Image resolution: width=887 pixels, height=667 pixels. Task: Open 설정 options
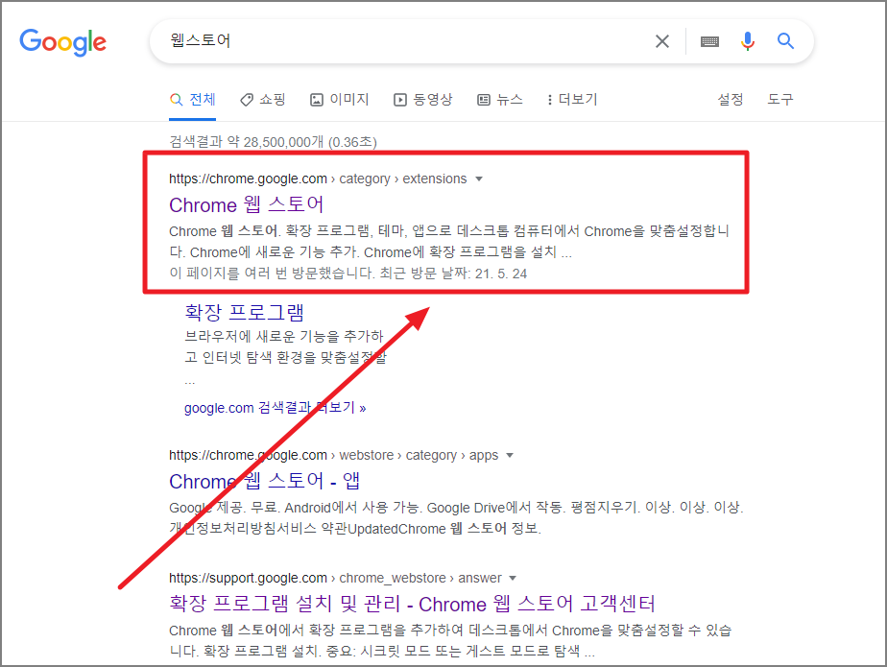click(x=731, y=100)
